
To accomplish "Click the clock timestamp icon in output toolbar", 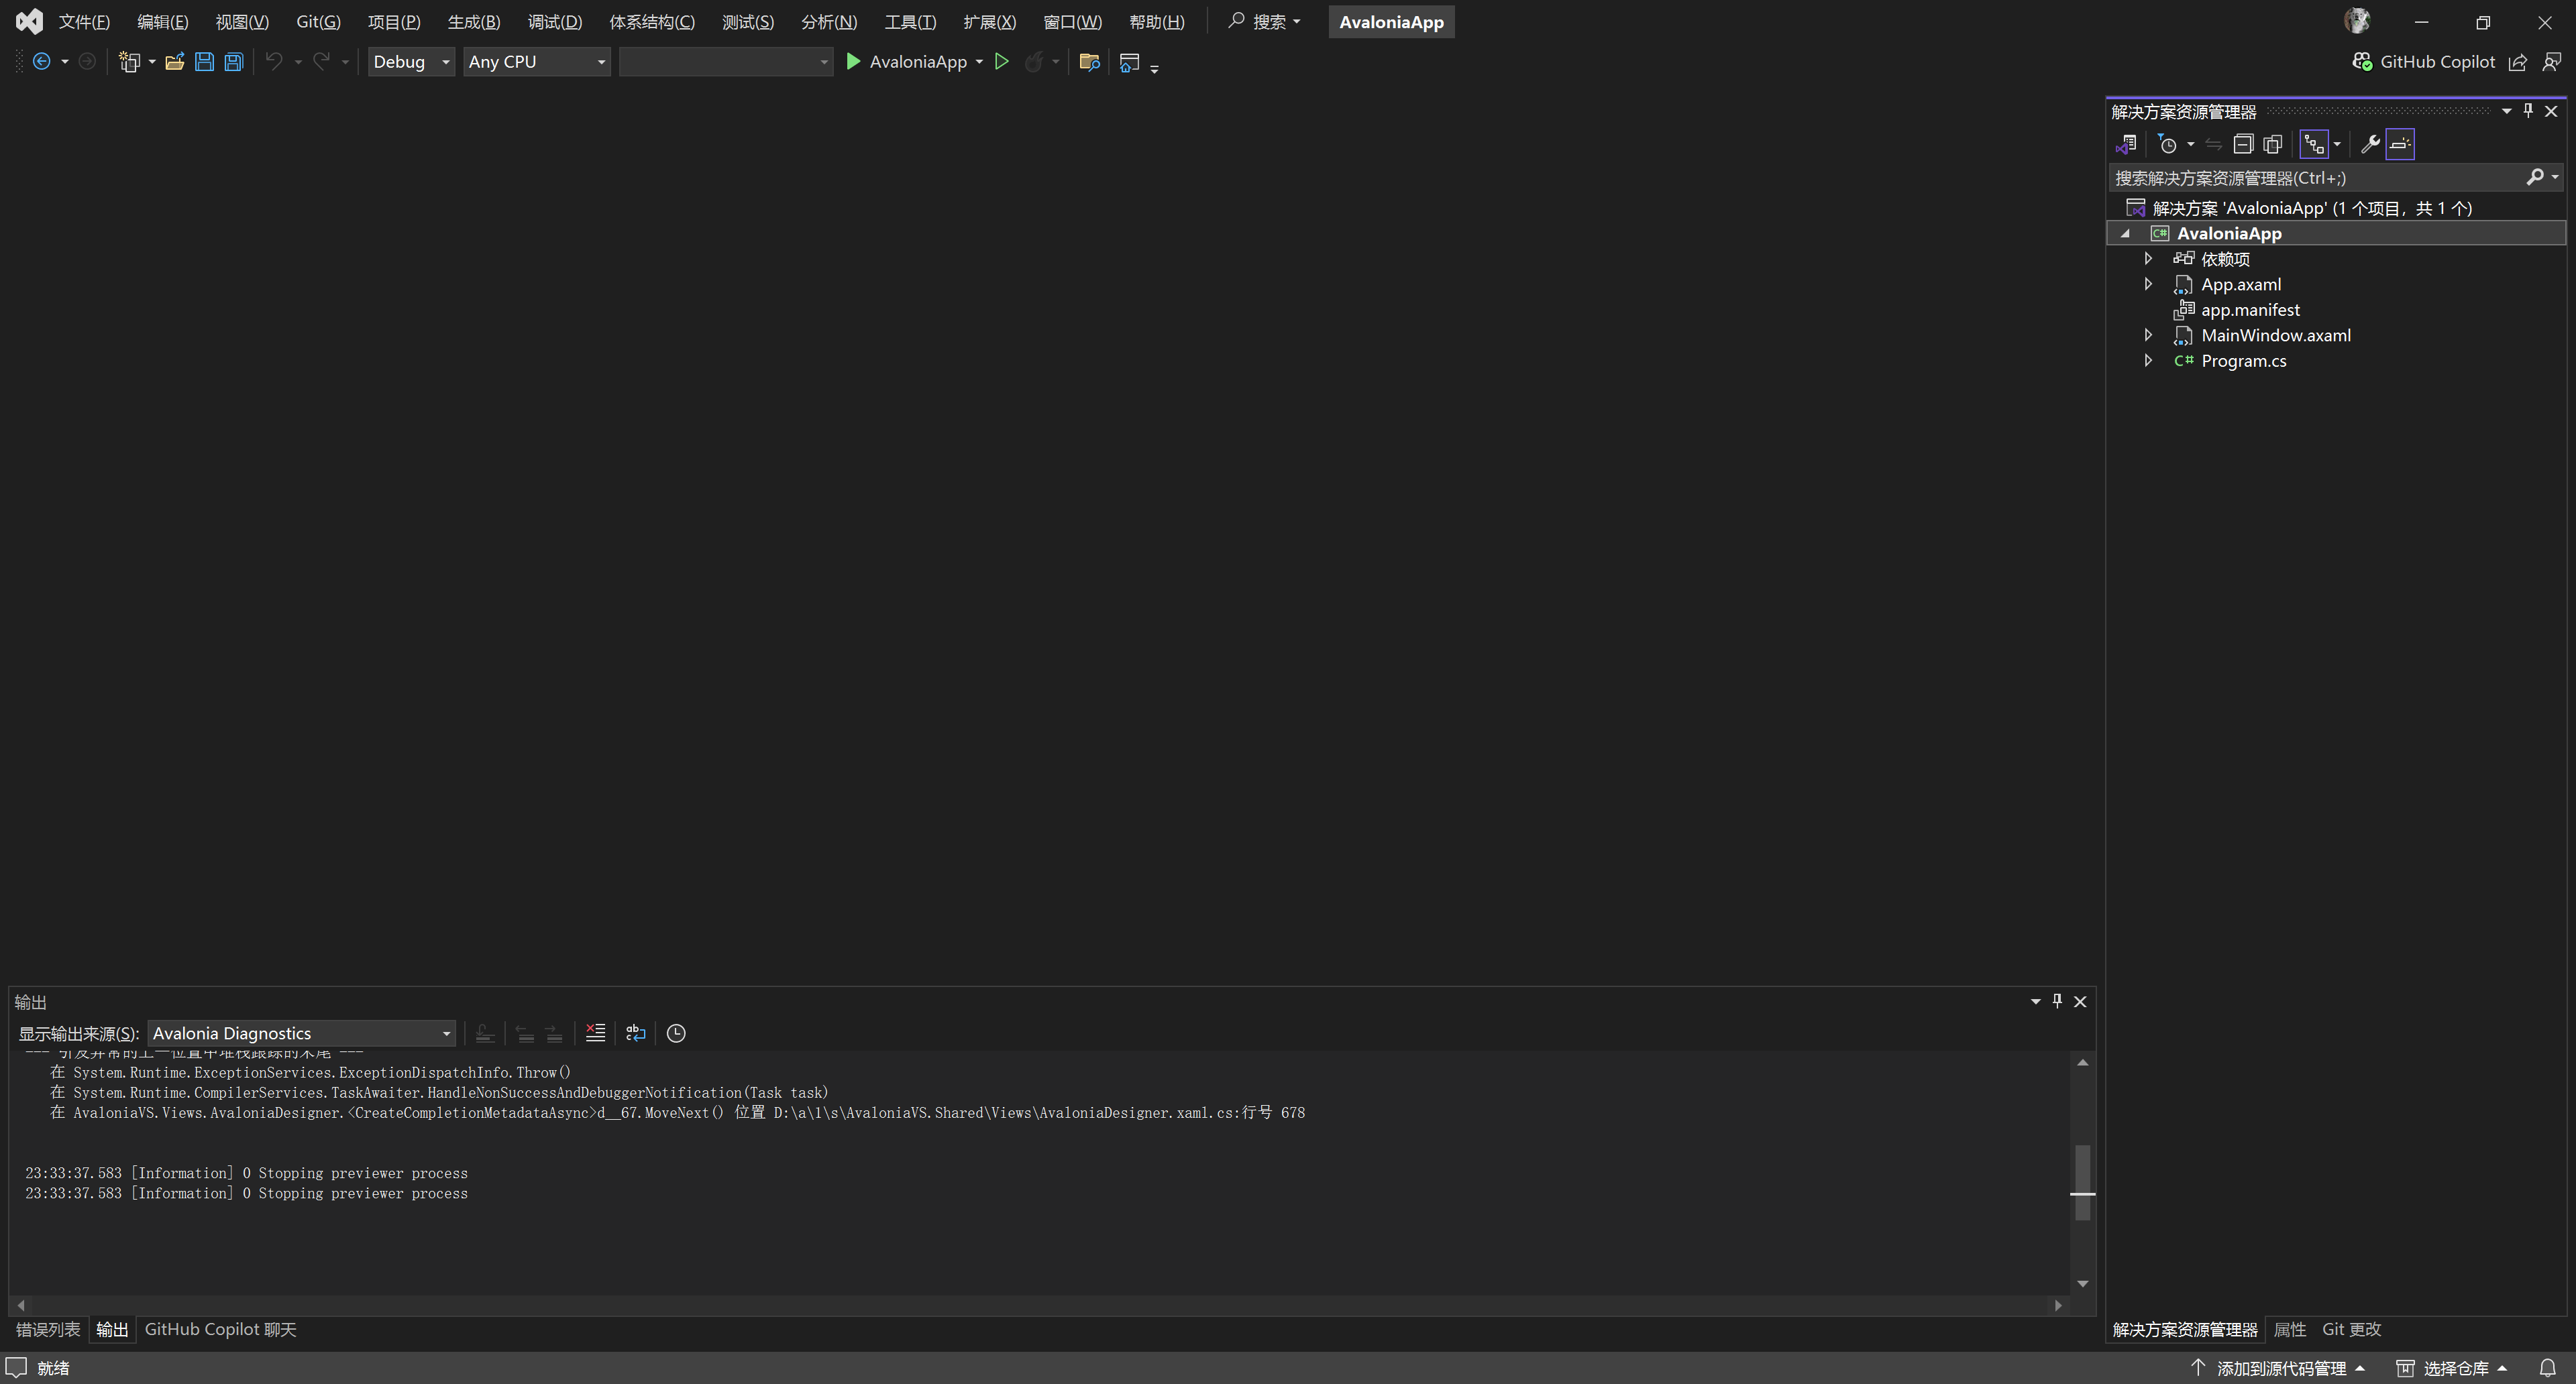I will 676,1033.
